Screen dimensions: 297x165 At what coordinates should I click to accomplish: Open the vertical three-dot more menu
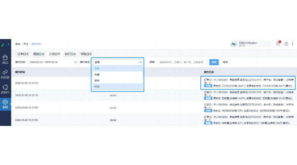pos(292,44)
